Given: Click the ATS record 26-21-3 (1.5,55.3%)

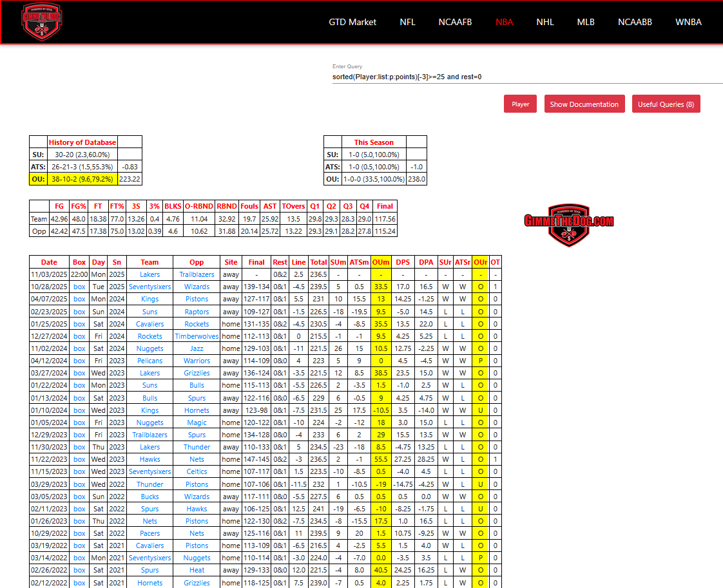Looking at the screenshot, I should (x=82, y=167).
